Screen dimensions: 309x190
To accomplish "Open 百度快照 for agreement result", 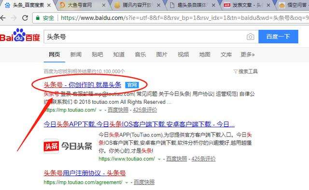I will (144, 182).
